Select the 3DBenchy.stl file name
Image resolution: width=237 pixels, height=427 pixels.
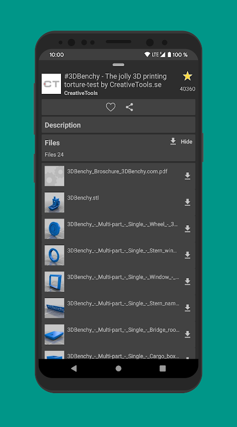(x=83, y=198)
